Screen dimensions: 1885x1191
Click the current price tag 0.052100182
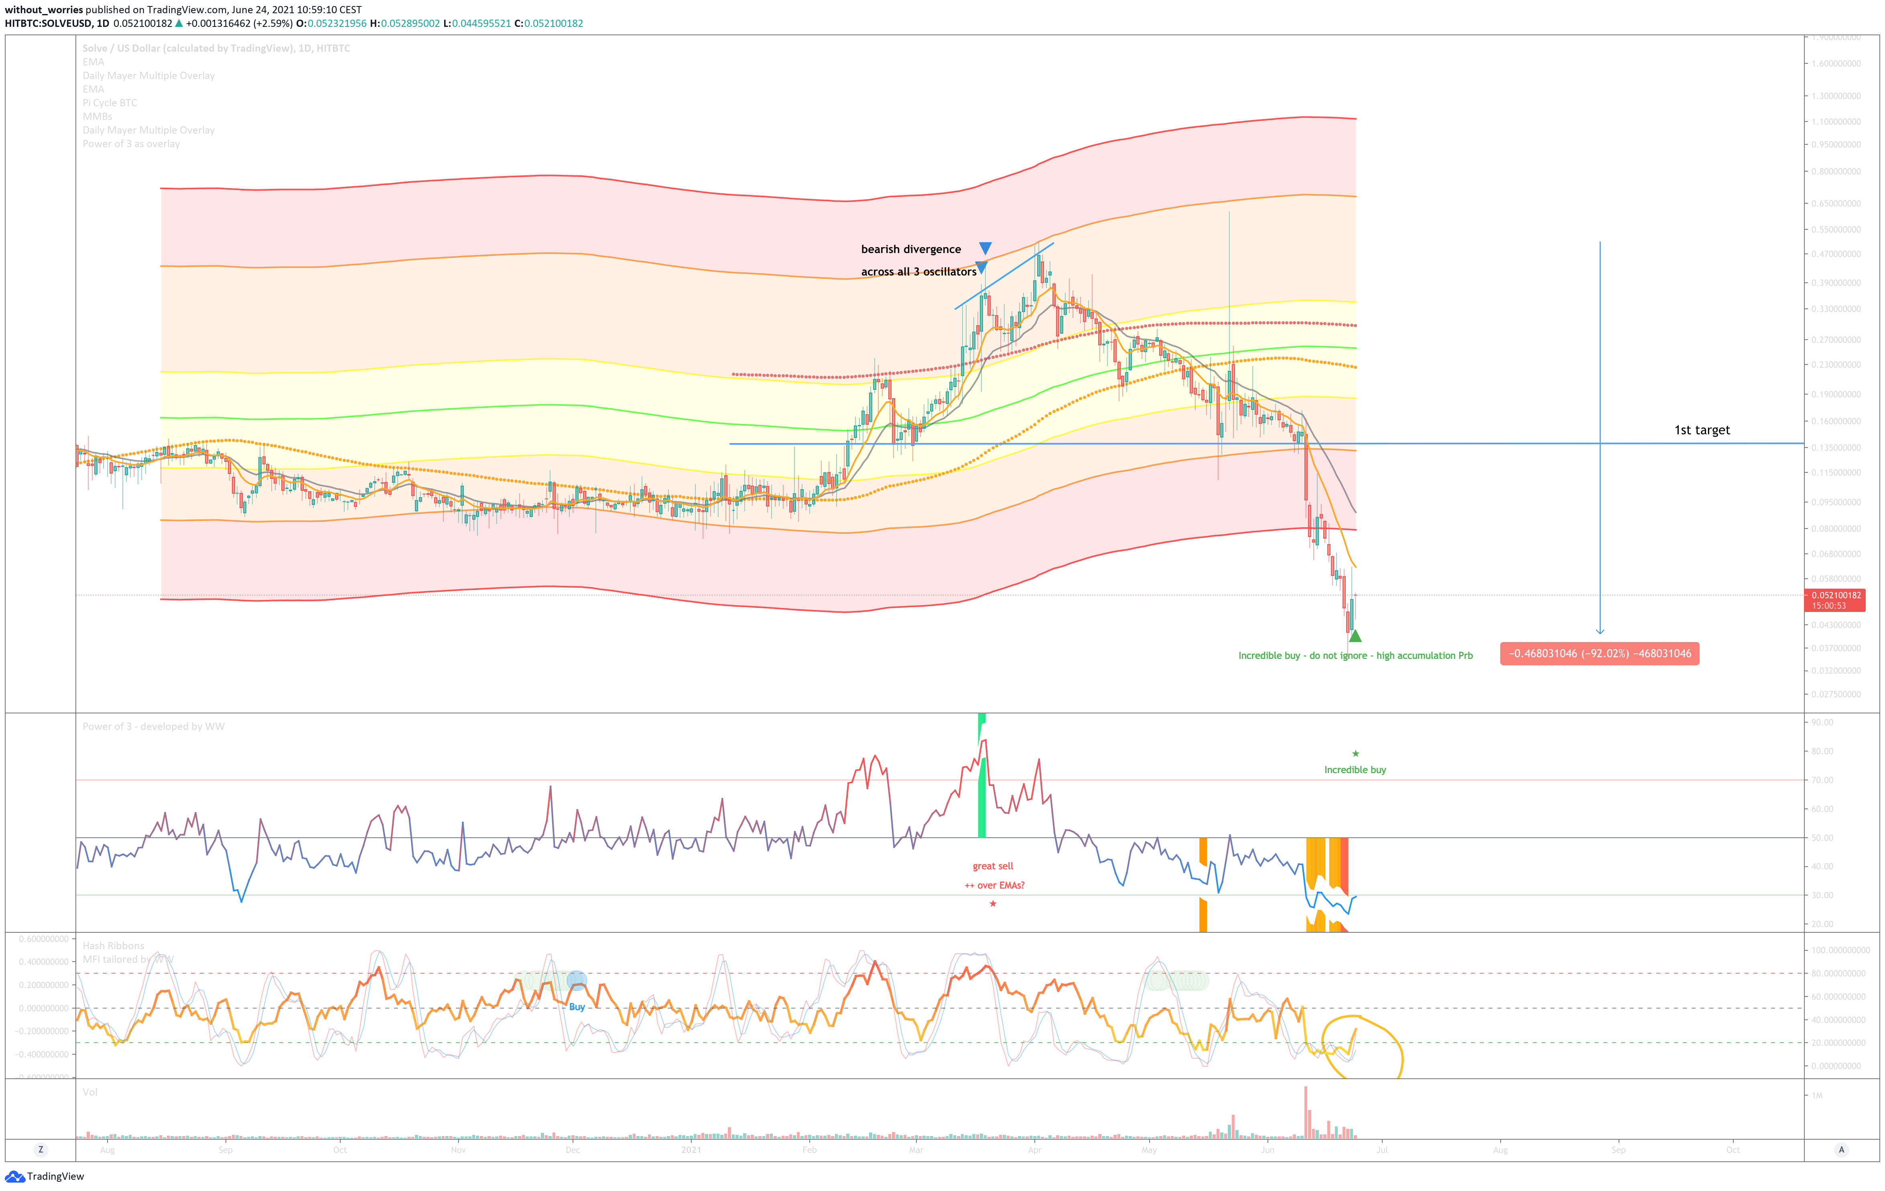1836,595
